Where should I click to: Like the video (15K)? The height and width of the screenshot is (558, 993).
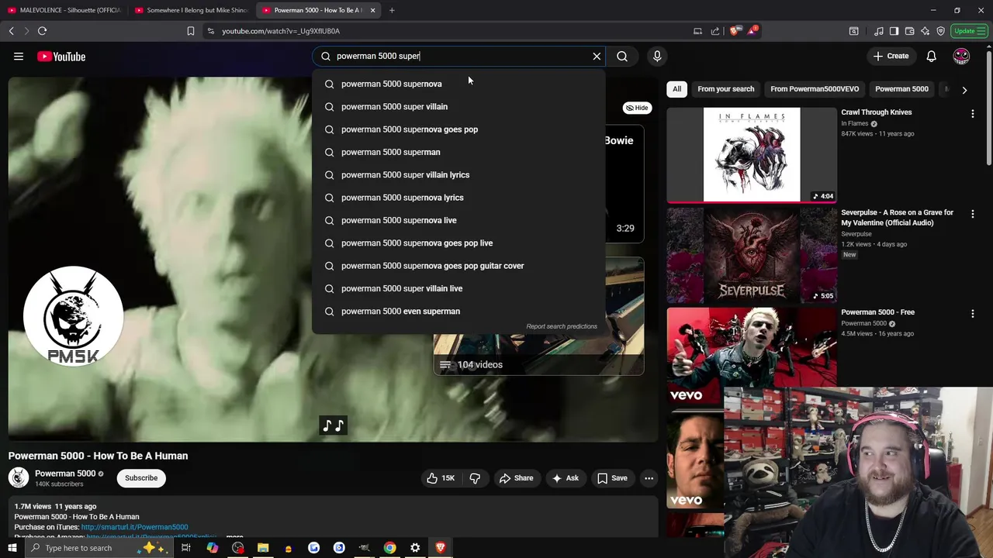click(441, 478)
